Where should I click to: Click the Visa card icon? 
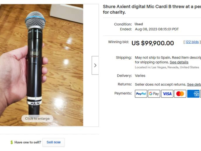point(167,94)
